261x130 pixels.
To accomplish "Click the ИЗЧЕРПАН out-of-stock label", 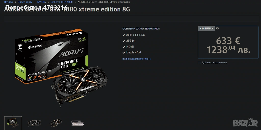I will click(206, 28).
